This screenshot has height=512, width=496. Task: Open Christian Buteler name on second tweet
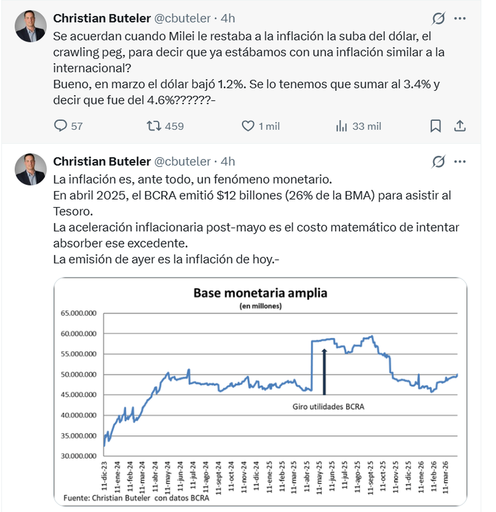pos(102,161)
